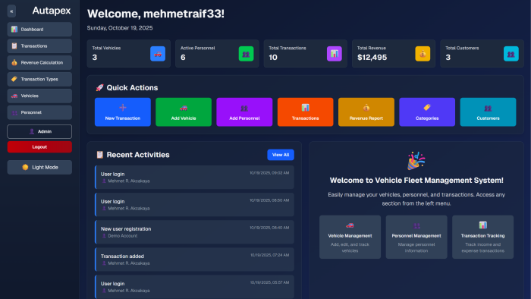The image size is (531, 299).
Task: Open the Categories quick action
Action: (427, 112)
